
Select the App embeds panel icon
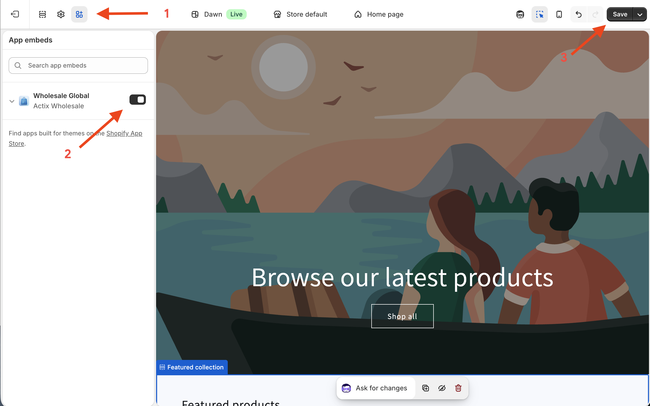(79, 14)
